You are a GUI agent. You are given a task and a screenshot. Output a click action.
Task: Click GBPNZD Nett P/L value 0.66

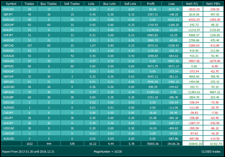(x=194, y=66)
